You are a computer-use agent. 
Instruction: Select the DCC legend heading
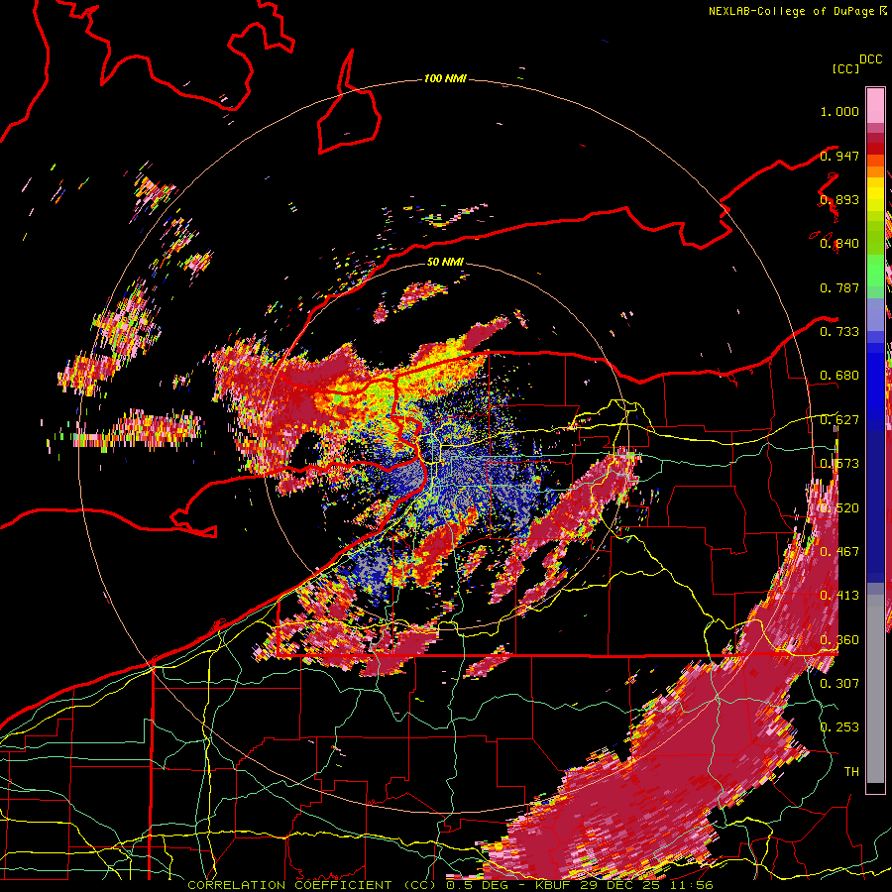[871, 59]
